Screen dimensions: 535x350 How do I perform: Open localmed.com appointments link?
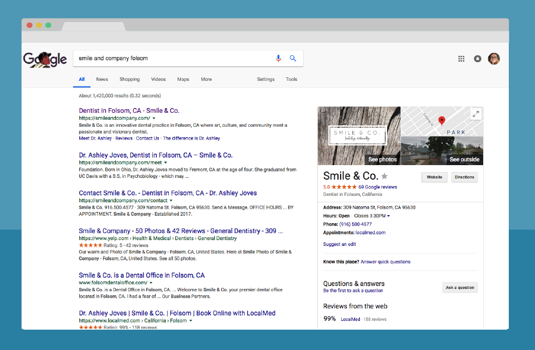[x=371, y=233]
